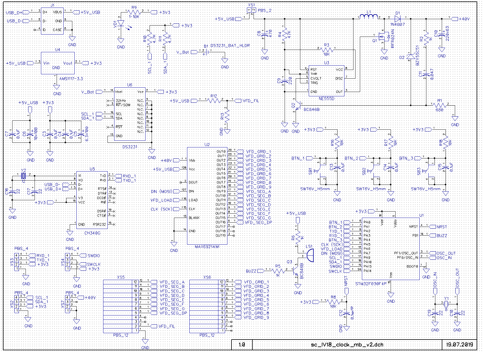Click the sc_IV18_clock_mb_v2.dch title field
This screenshot has width=483, height=352.
point(347,344)
